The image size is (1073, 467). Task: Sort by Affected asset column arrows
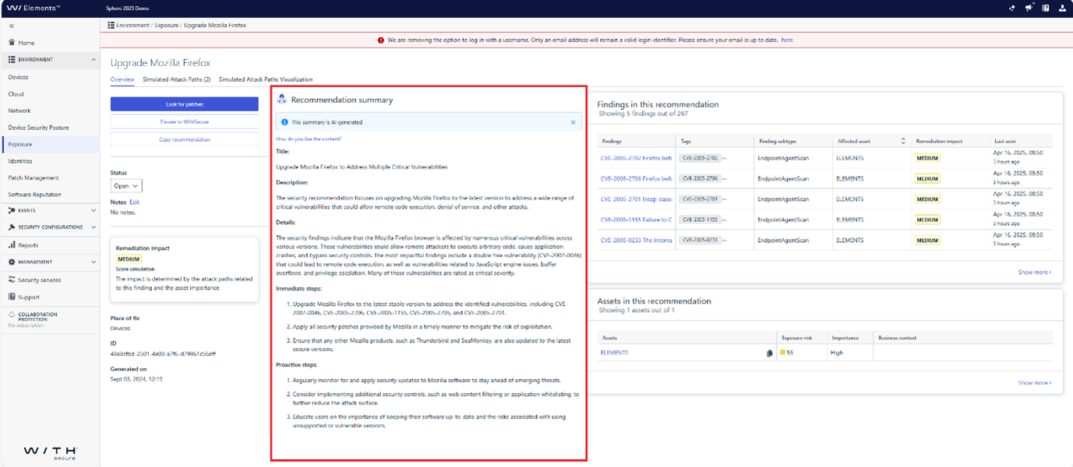903,141
